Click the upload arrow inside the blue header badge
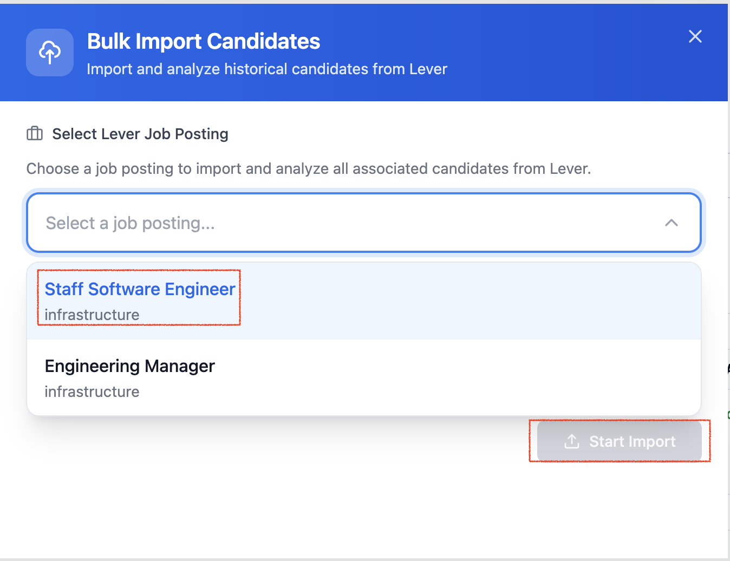This screenshot has height=561, width=730. [x=49, y=53]
